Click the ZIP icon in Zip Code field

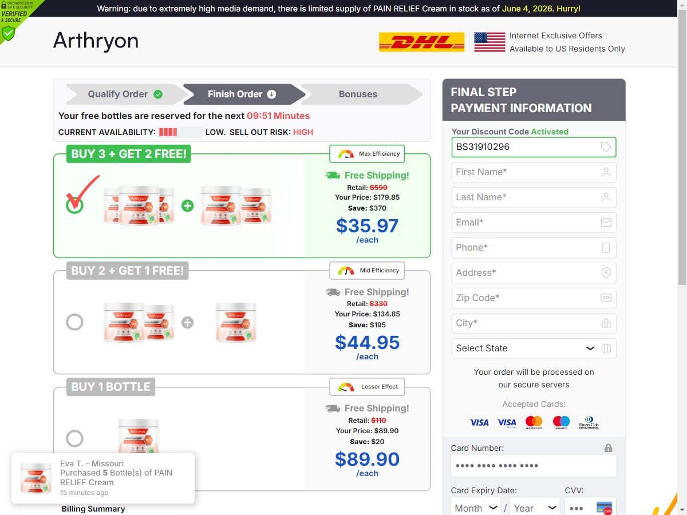pyautogui.click(x=606, y=298)
